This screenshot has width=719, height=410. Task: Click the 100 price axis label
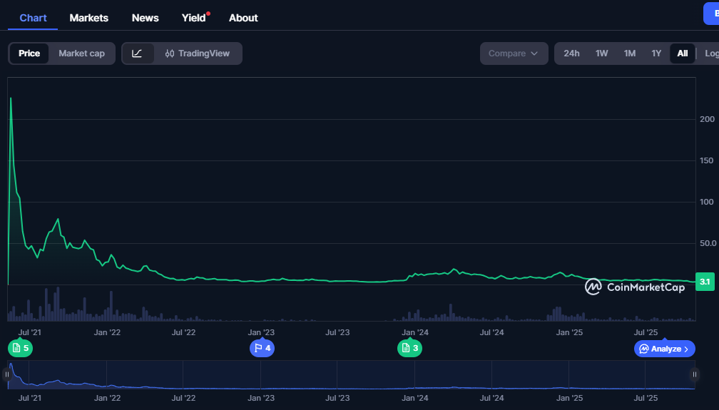point(707,202)
